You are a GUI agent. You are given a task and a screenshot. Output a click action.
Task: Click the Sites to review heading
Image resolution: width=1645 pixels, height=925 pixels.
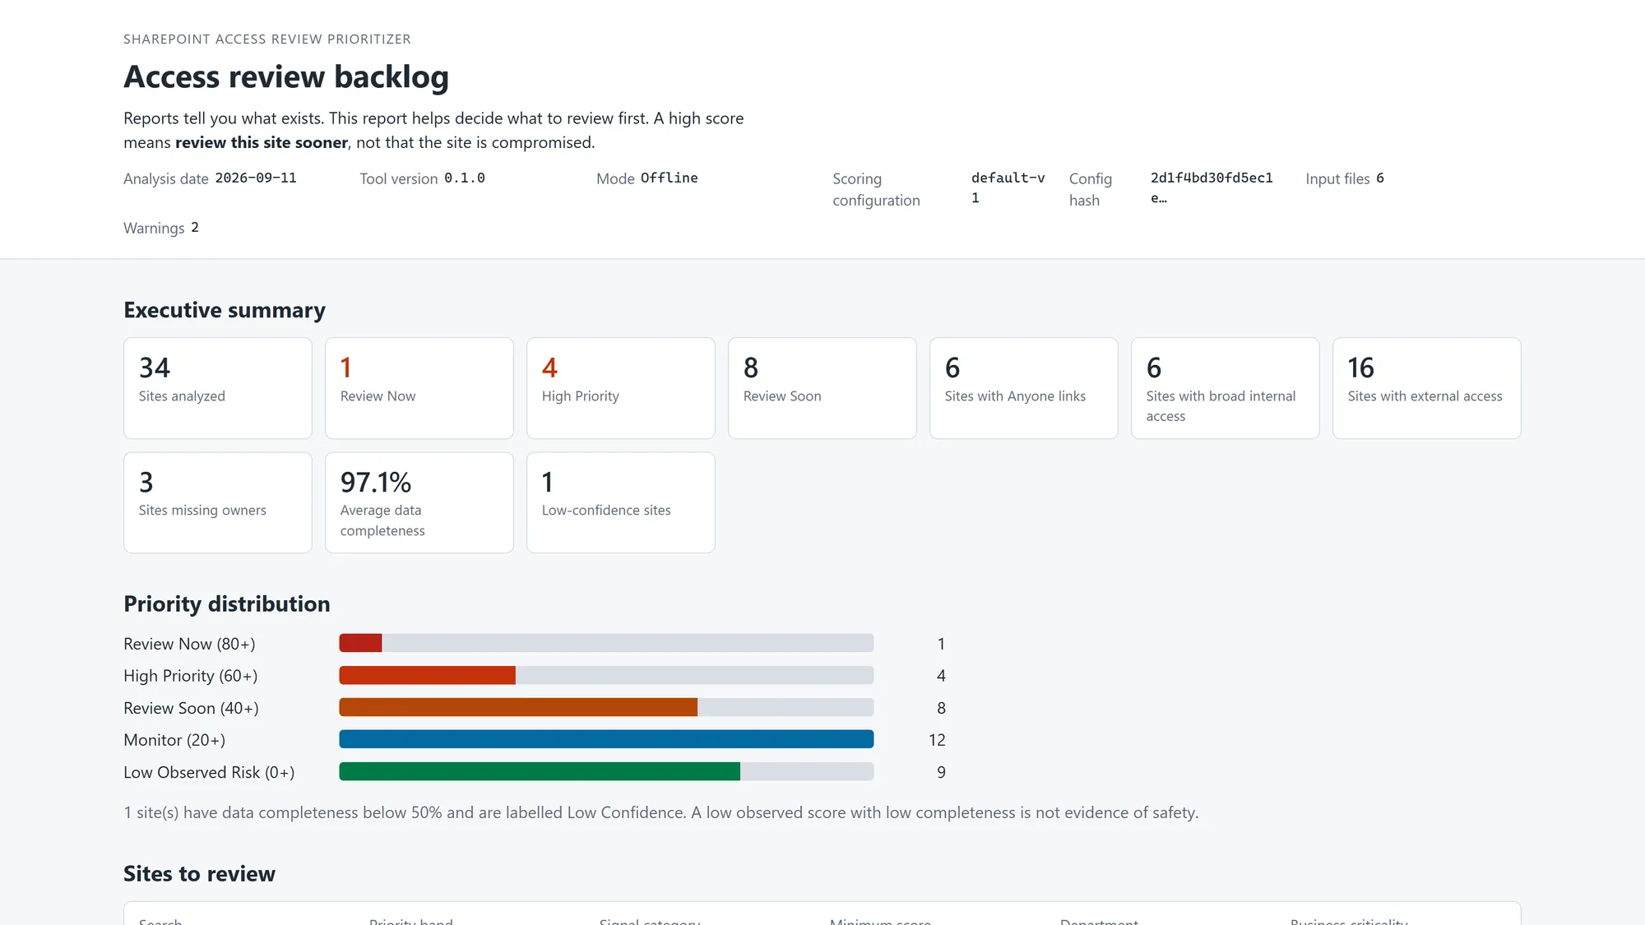click(x=199, y=873)
